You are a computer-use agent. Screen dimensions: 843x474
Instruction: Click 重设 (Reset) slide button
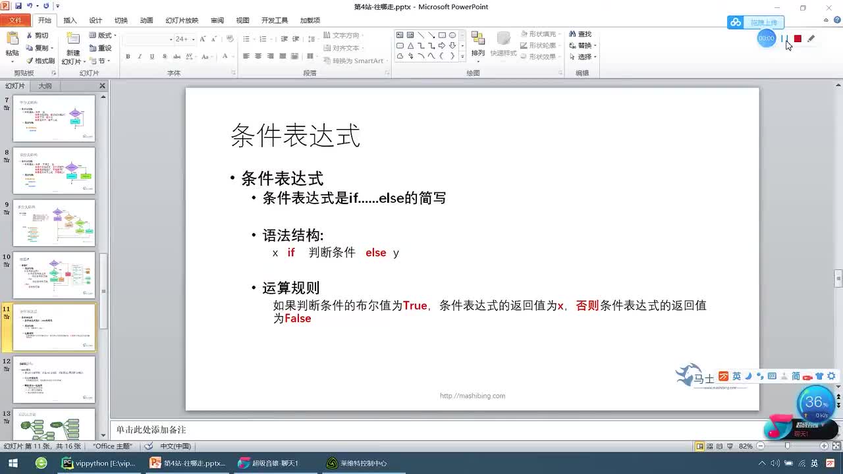pyautogui.click(x=100, y=48)
